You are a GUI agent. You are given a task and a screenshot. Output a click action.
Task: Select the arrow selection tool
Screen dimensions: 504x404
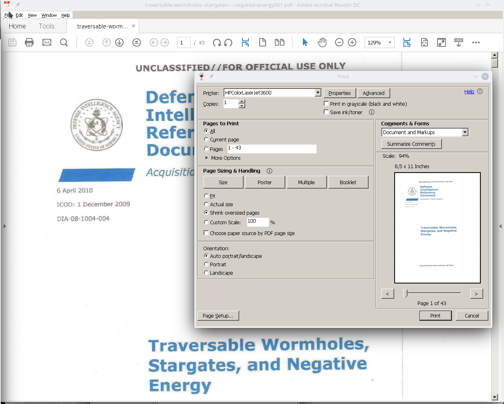(x=305, y=42)
